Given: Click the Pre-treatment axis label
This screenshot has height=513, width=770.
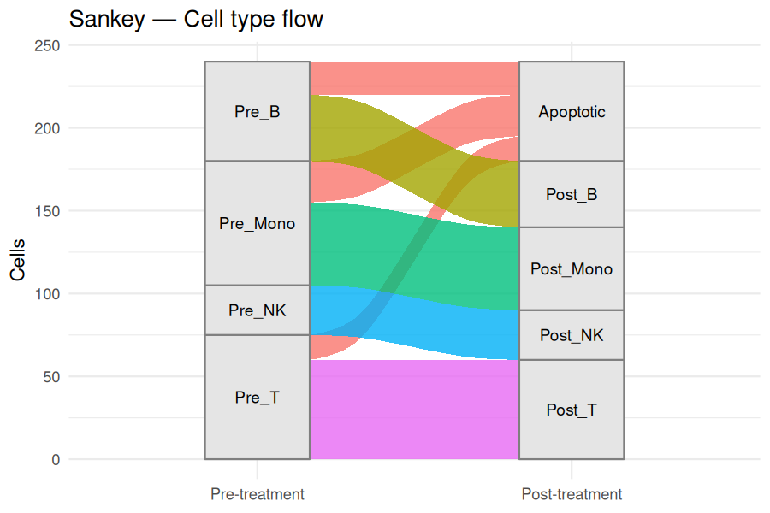Looking at the screenshot, I should 258,494.
